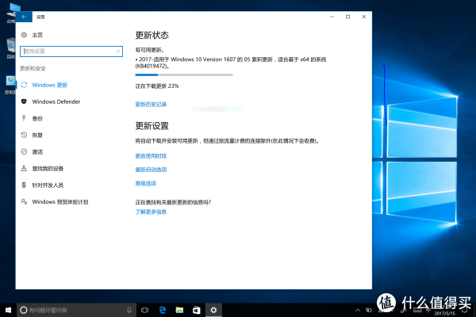Screen dimensions: 476x317
Task: Open the Store from the taskbar
Action: click(x=197, y=310)
